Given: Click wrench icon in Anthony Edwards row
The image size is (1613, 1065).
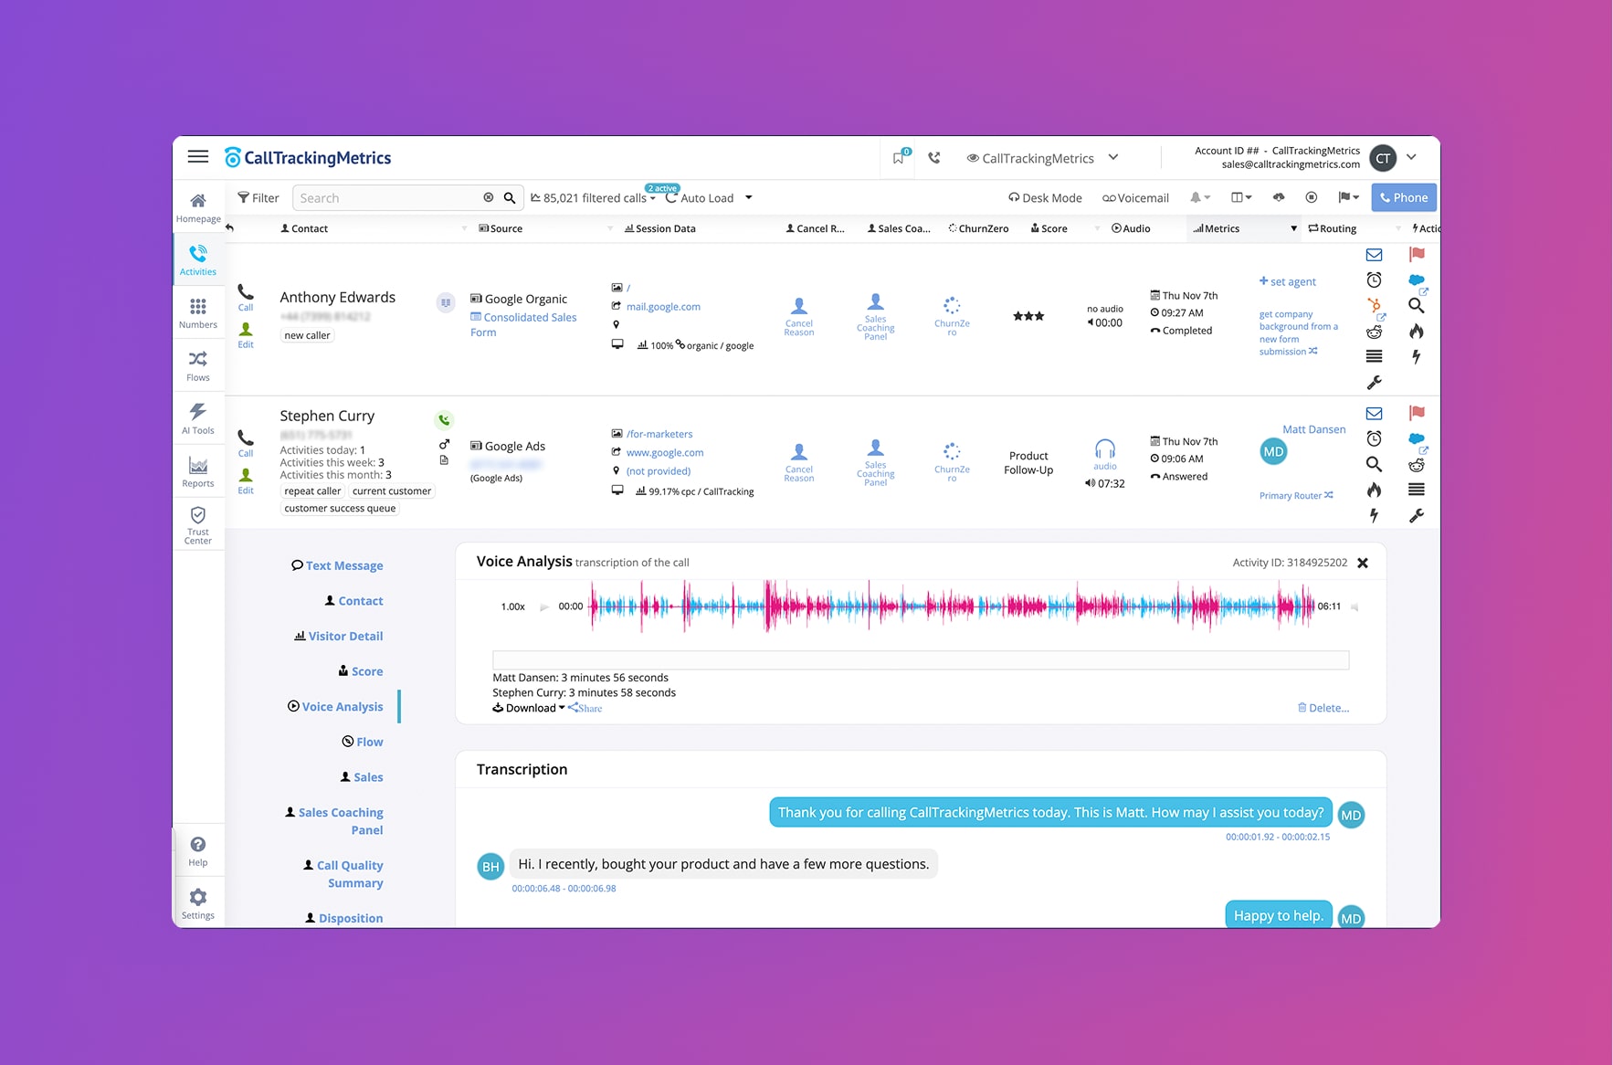Looking at the screenshot, I should click(x=1374, y=383).
